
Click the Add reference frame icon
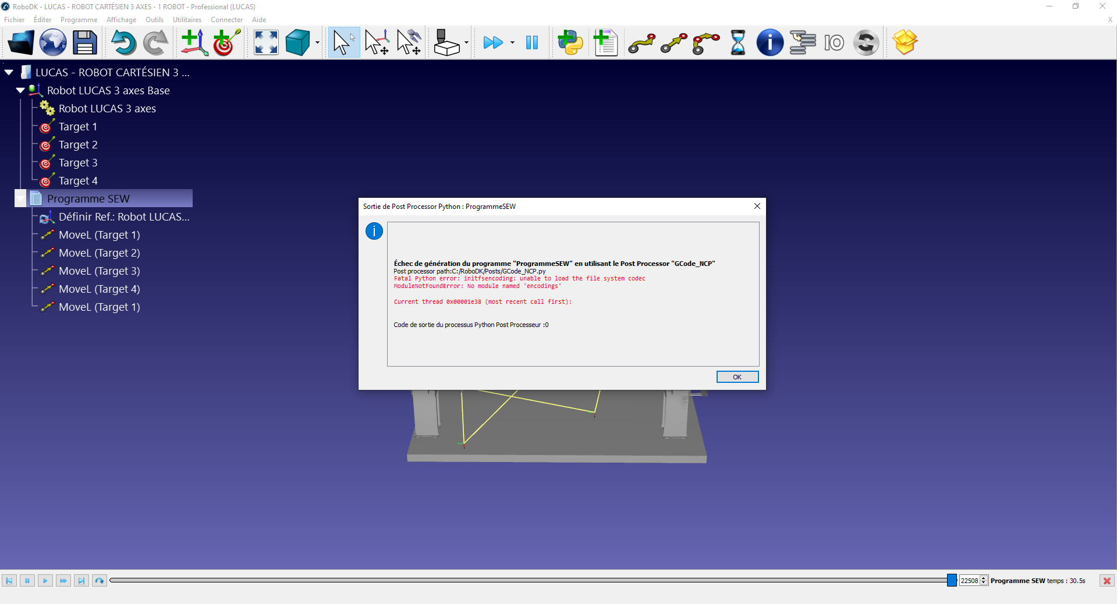click(194, 42)
